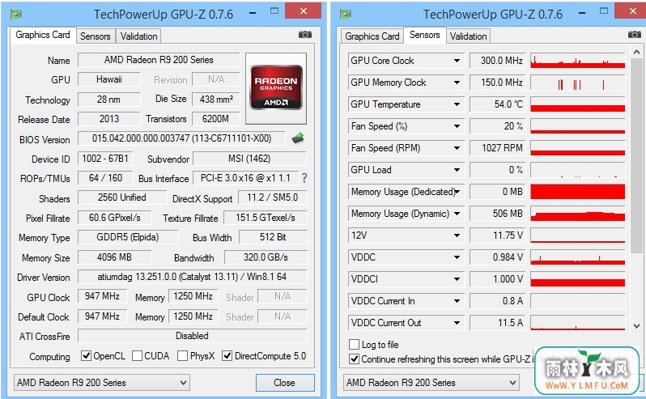646x399 pixels.
Task: Click the Bus Interface question mark icon
Action: (304, 178)
